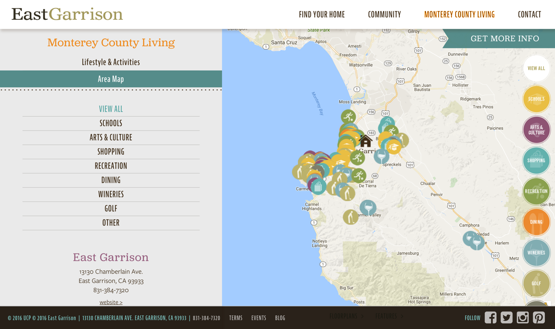Click the shopping bag marker near Carmel
This screenshot has width=555, height=329.
pos(318,187)
